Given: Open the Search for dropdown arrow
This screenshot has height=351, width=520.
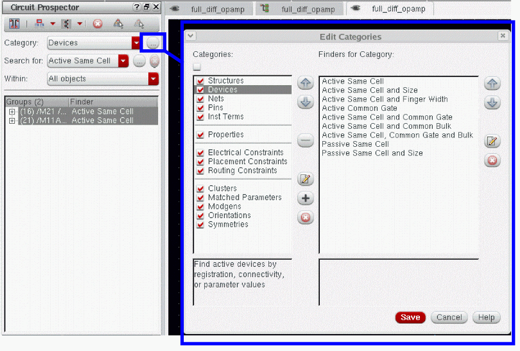Looking at the screenshot, I should [123, 61].
